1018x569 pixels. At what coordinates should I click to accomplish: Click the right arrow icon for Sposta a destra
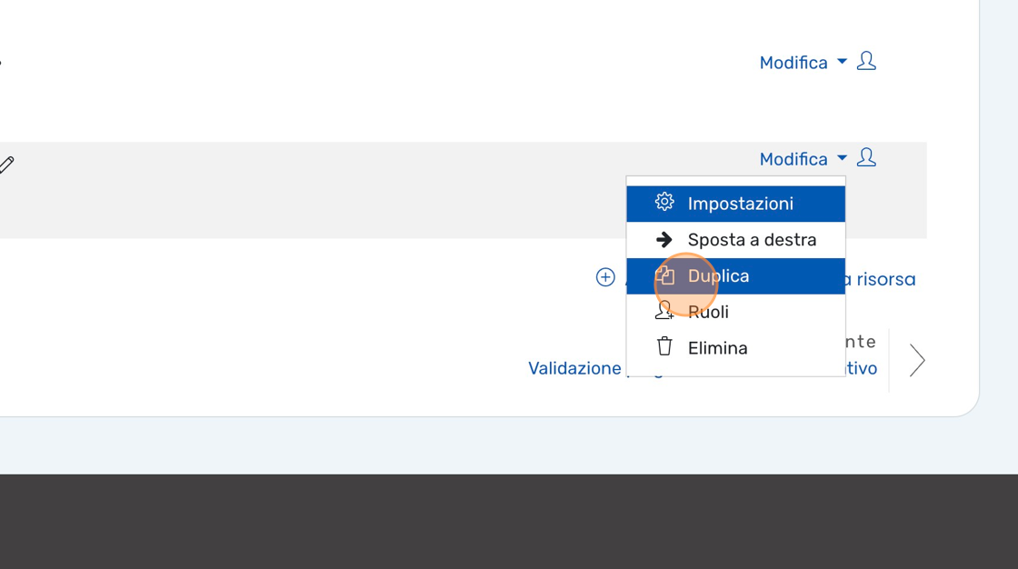pyautogui.click(x=664, y=240)
